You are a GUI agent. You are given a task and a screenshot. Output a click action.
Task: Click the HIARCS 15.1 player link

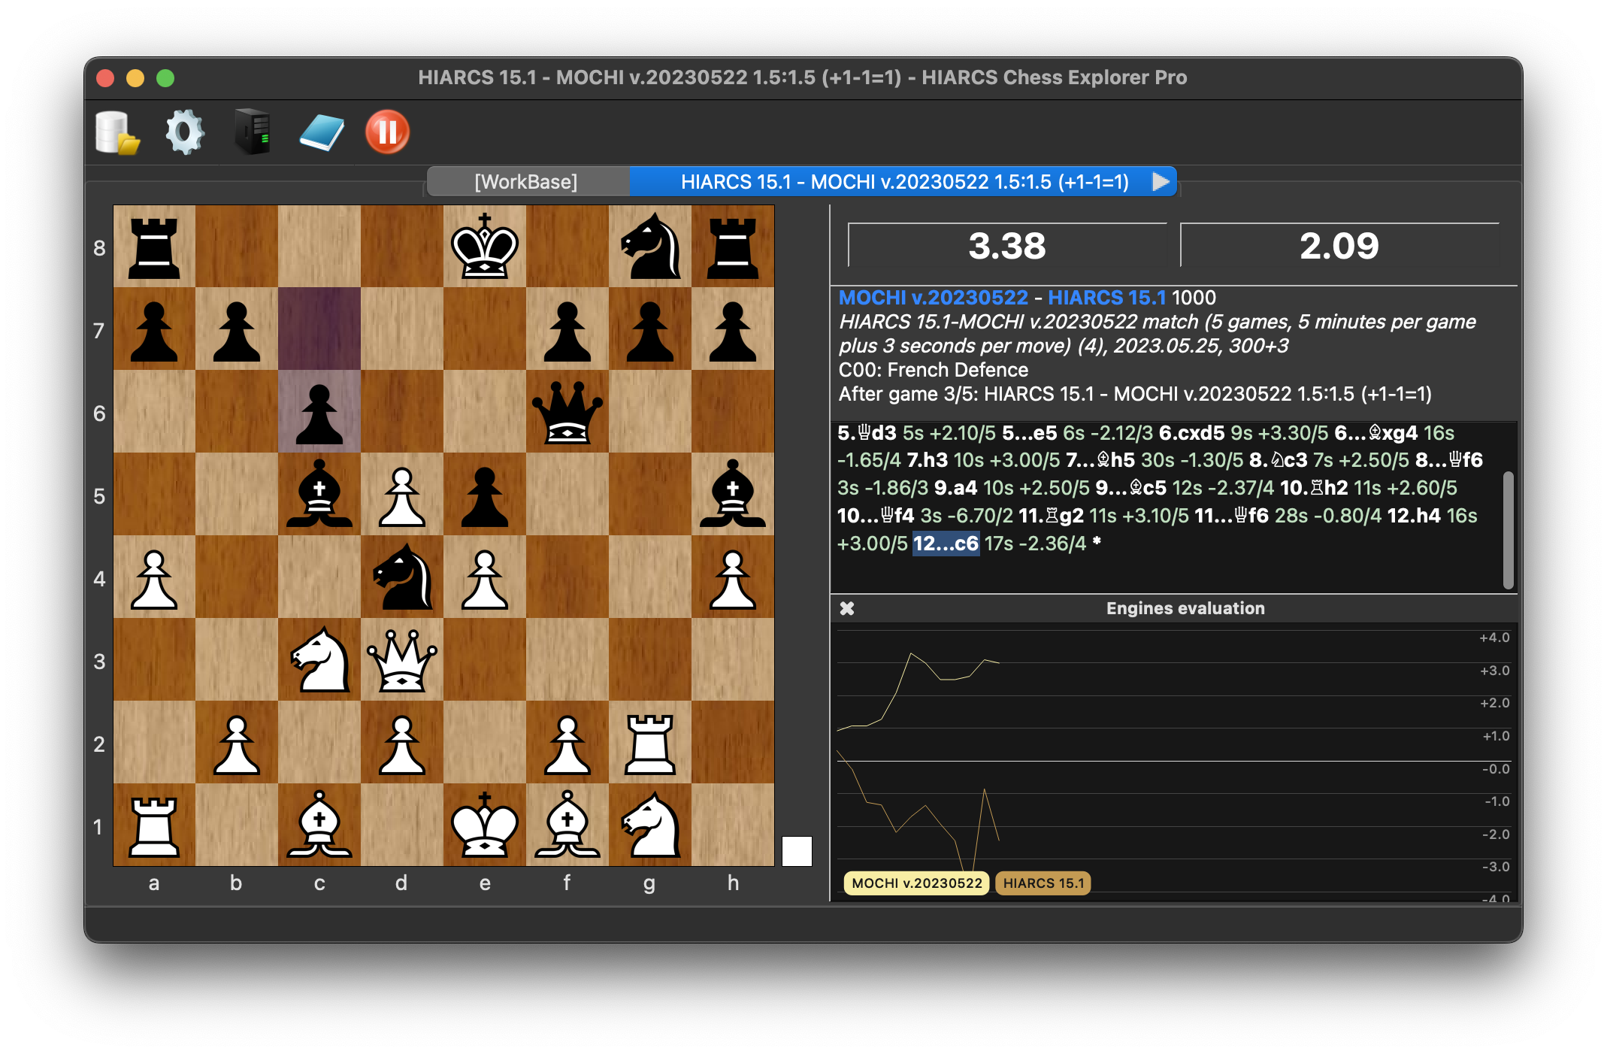(x=1106, y=298)
